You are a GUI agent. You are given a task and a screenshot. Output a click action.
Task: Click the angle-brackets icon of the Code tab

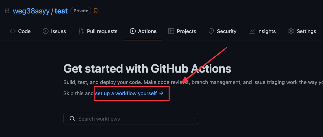13,31
